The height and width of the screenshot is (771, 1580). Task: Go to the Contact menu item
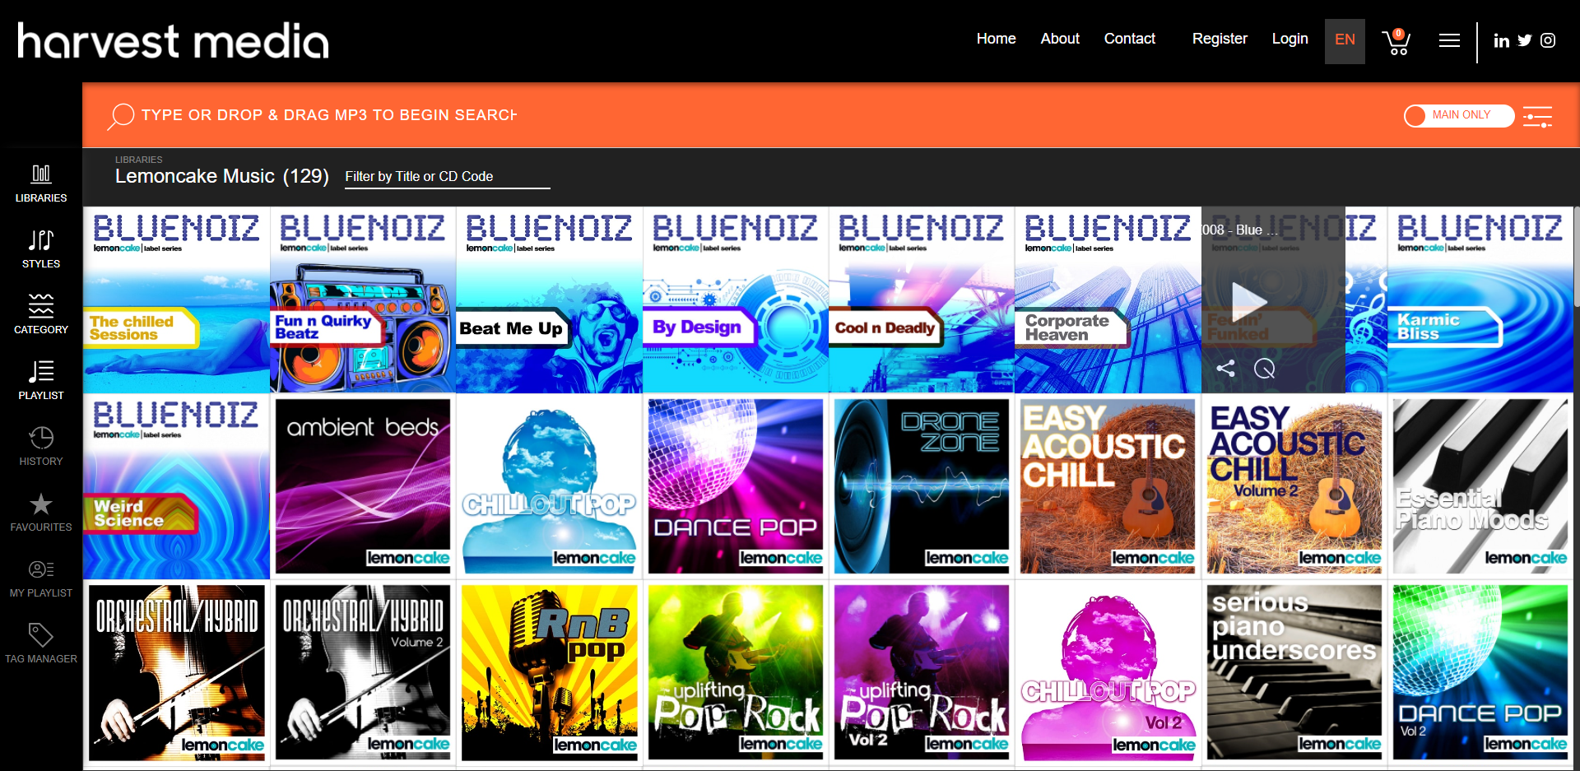click(1129, 39)
